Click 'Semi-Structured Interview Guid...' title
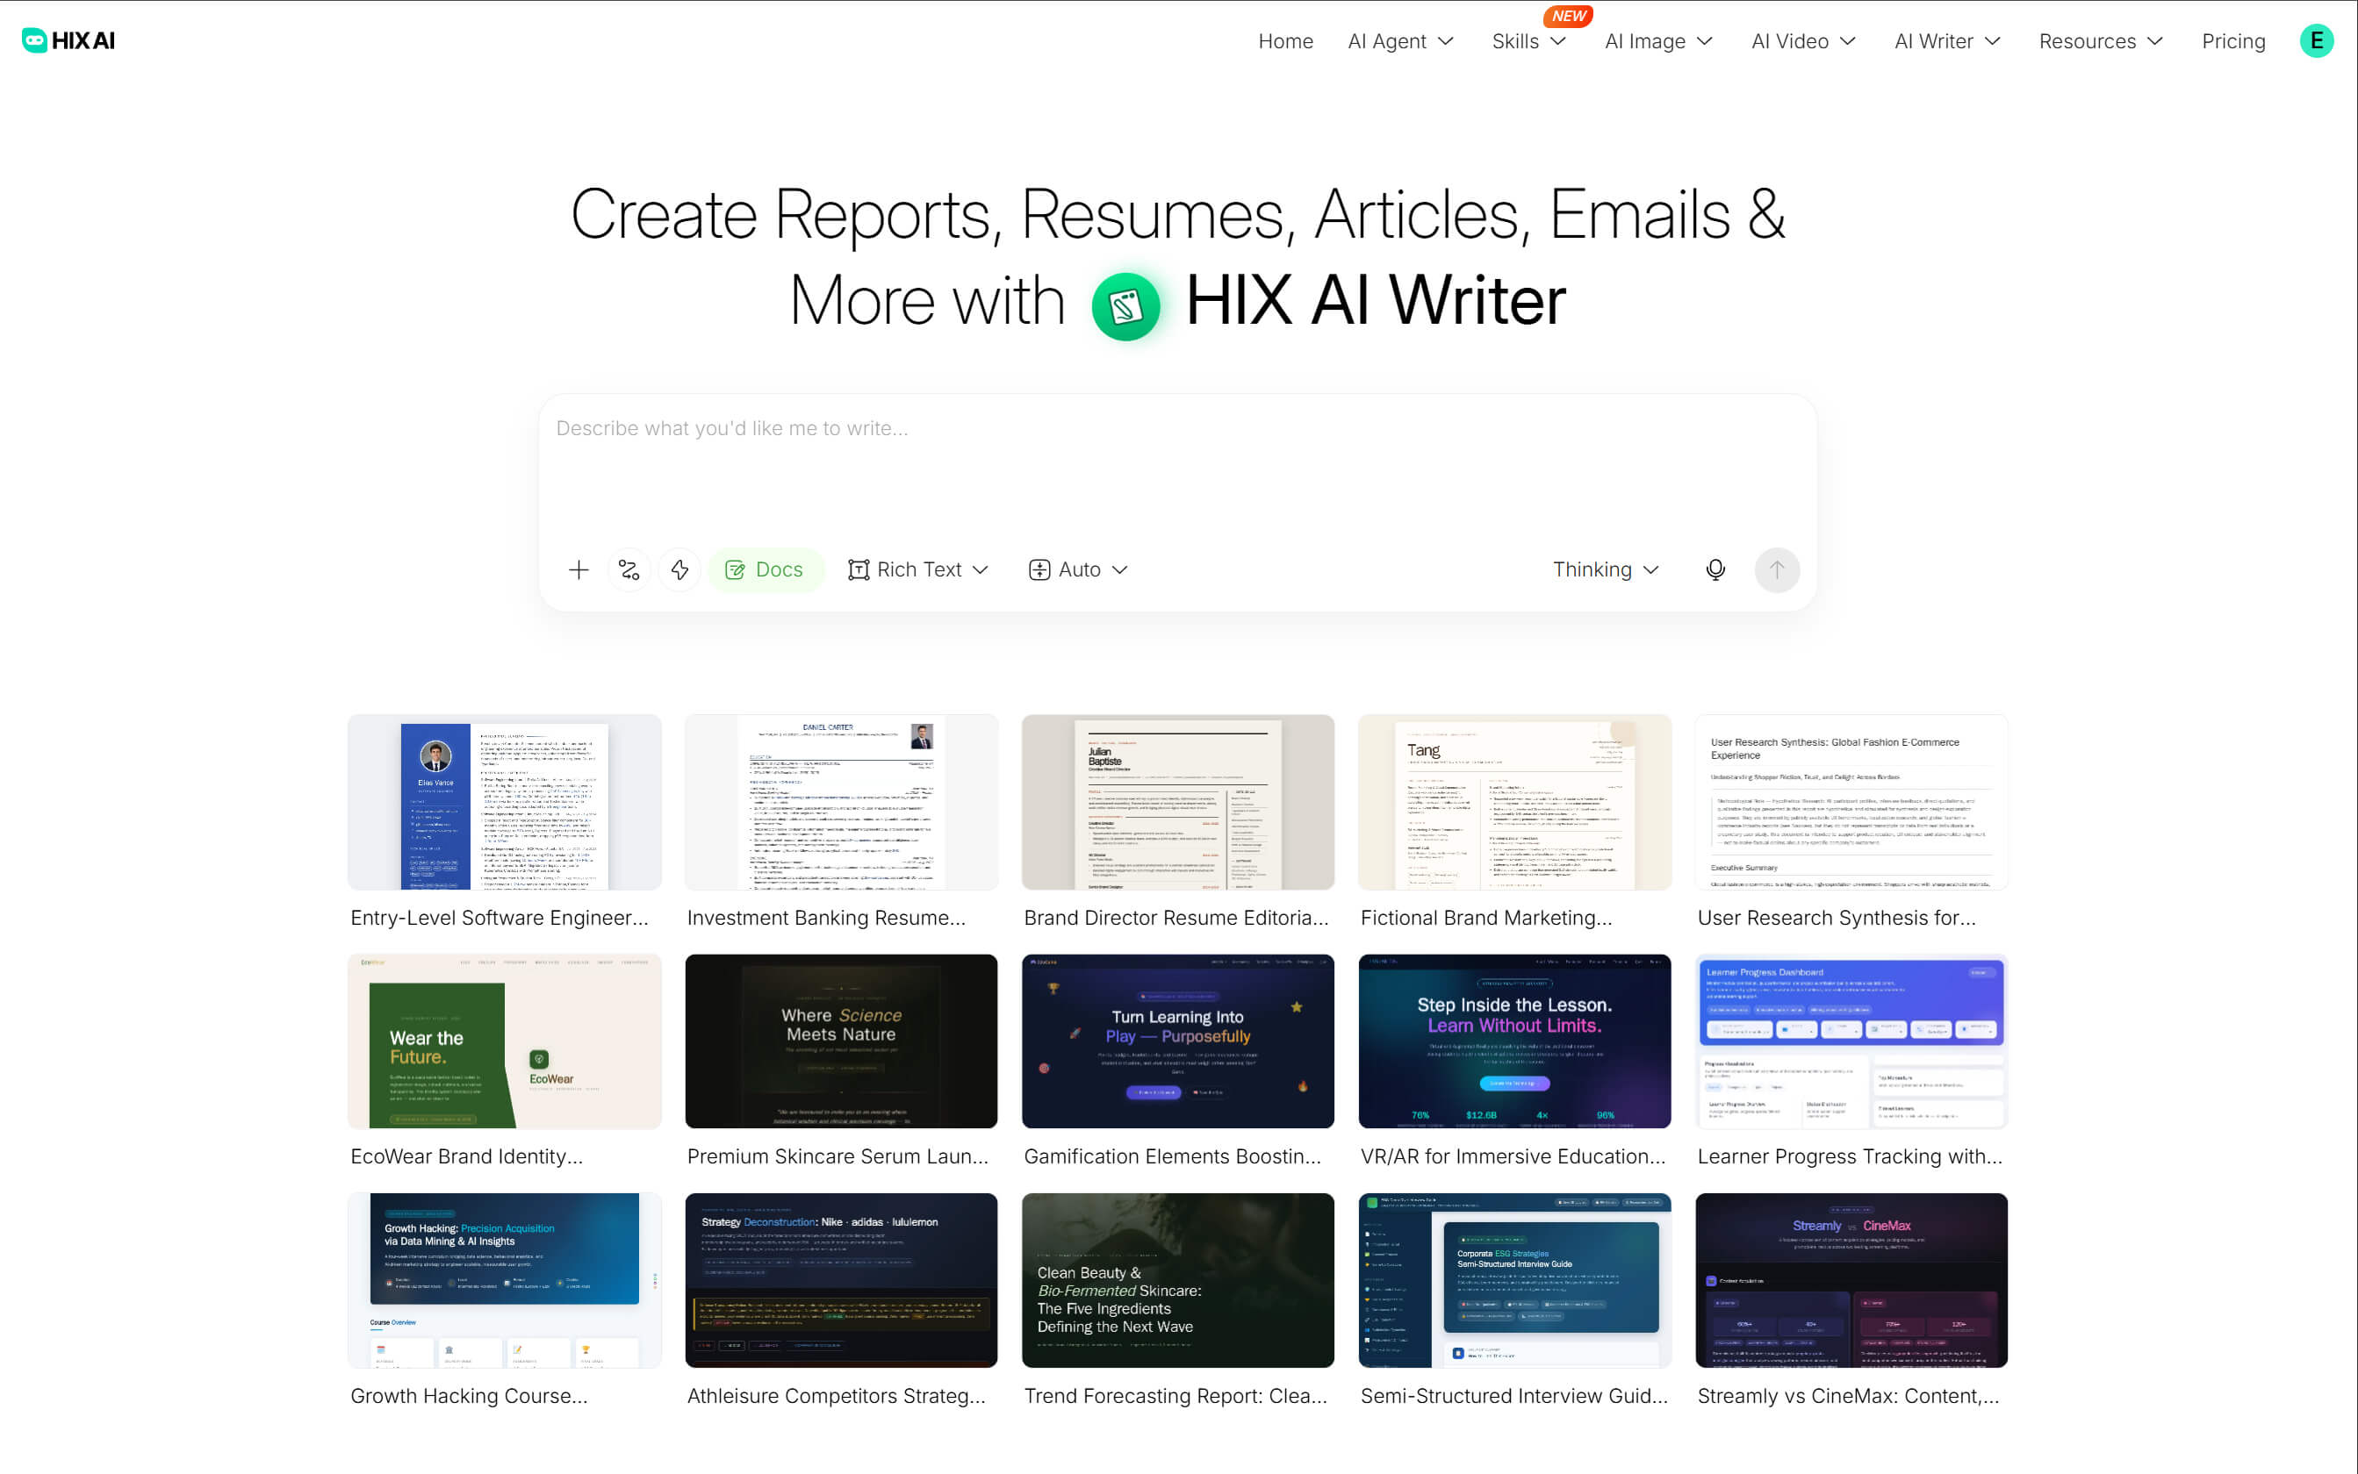2358x1474 pixels. tap(1514, 1396)
